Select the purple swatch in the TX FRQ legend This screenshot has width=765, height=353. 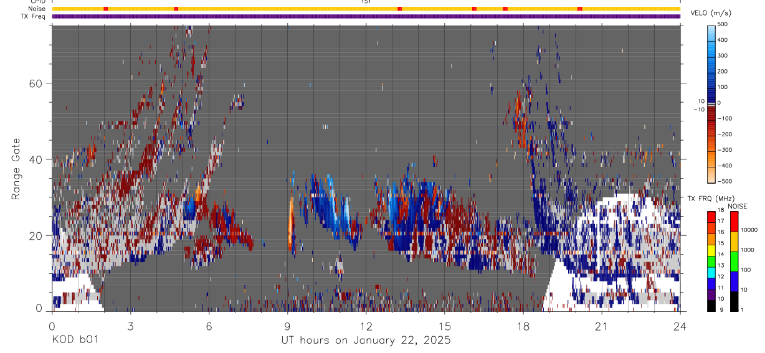(x=711, y=293)
